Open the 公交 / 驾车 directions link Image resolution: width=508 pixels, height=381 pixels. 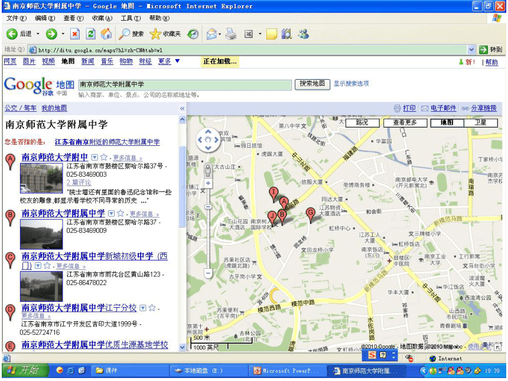(x=21, y=108)
